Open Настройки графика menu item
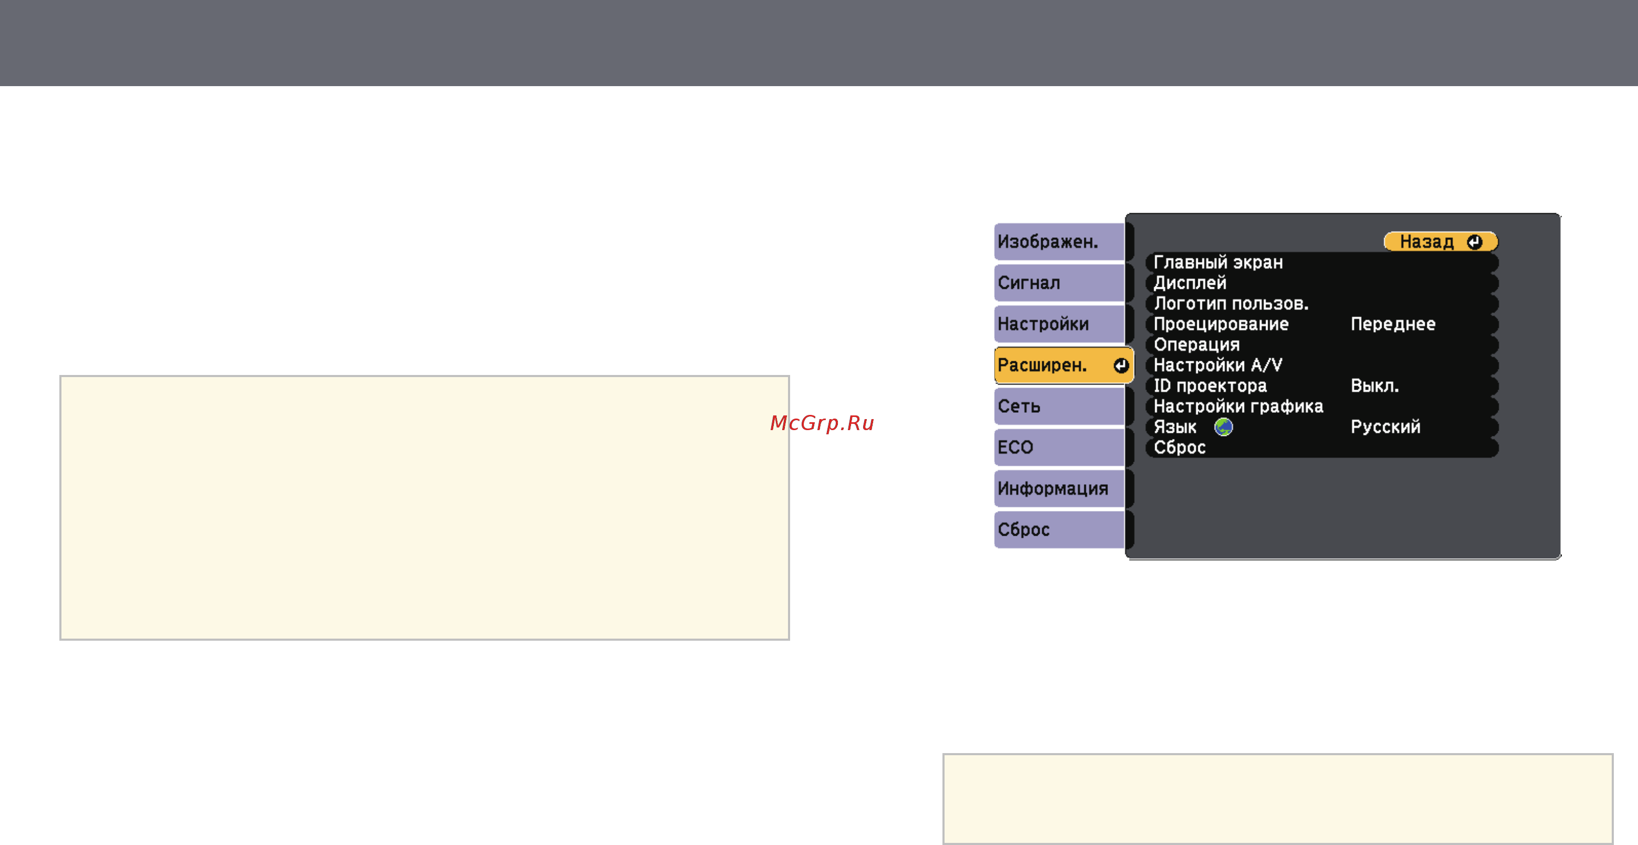The height and width of the screenshot is (845, 1638). pos(1322,406)
